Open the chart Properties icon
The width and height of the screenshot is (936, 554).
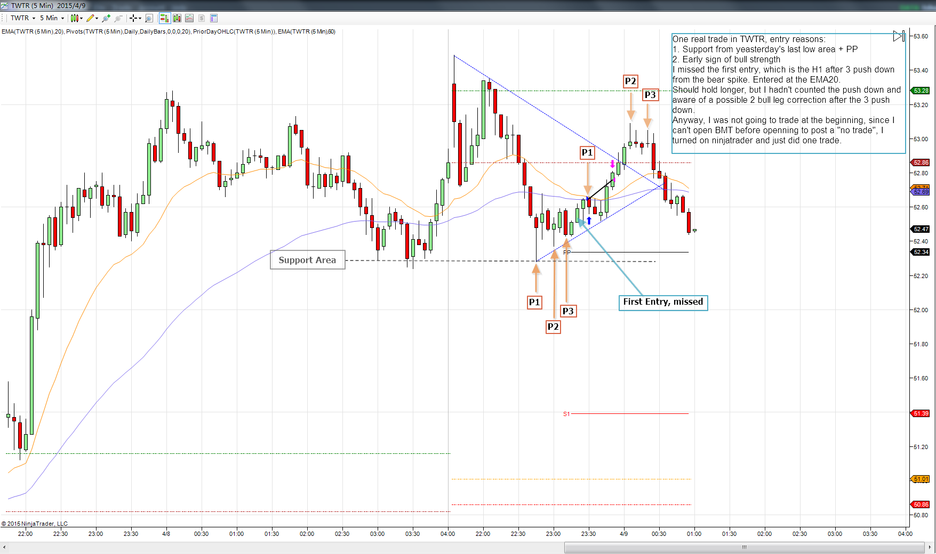coord(214,18)
